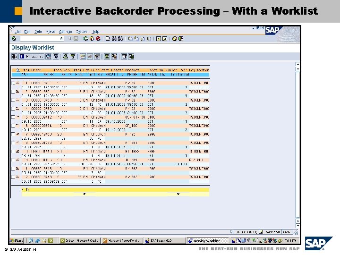
Task: Open the yellow Help question-mark icon
Action: coord(175,39)
